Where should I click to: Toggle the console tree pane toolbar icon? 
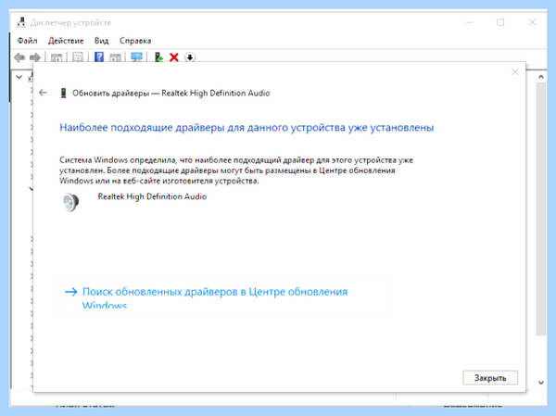click(x=57, y=57)
